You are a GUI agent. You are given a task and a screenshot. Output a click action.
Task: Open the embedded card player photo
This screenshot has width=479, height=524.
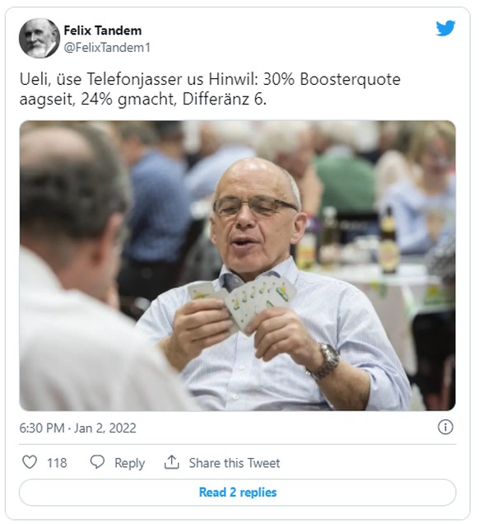click(x=238, y=265)
